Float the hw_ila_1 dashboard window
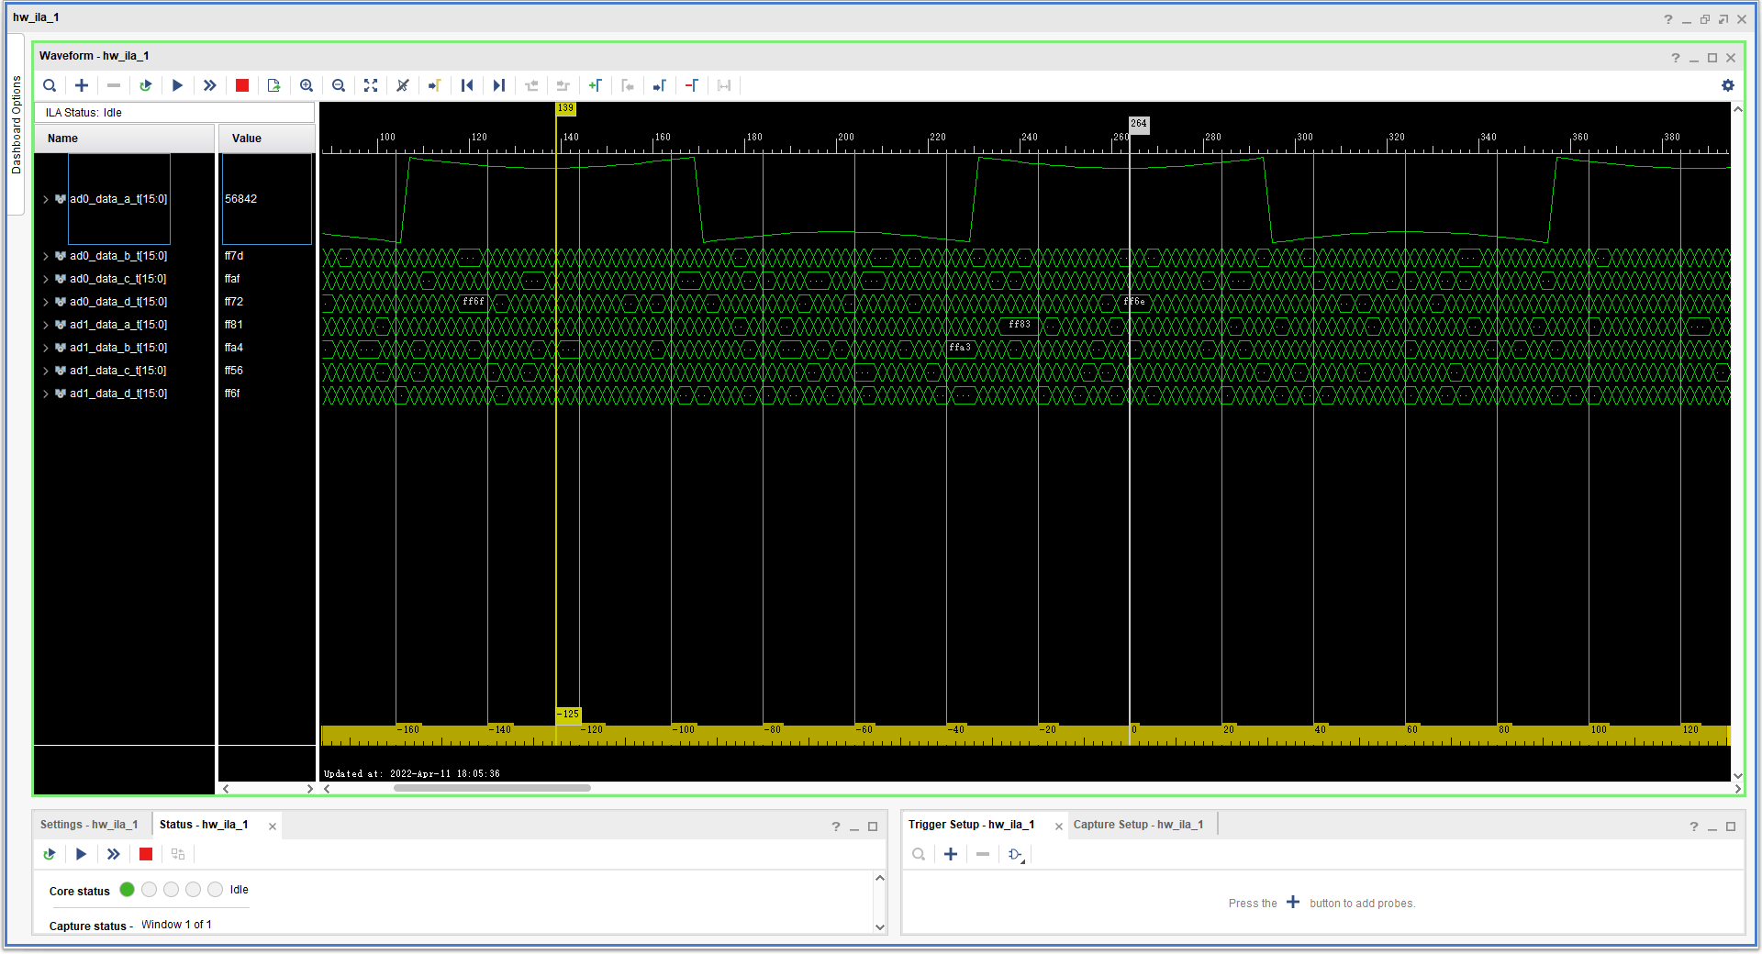 [1723, 18]
